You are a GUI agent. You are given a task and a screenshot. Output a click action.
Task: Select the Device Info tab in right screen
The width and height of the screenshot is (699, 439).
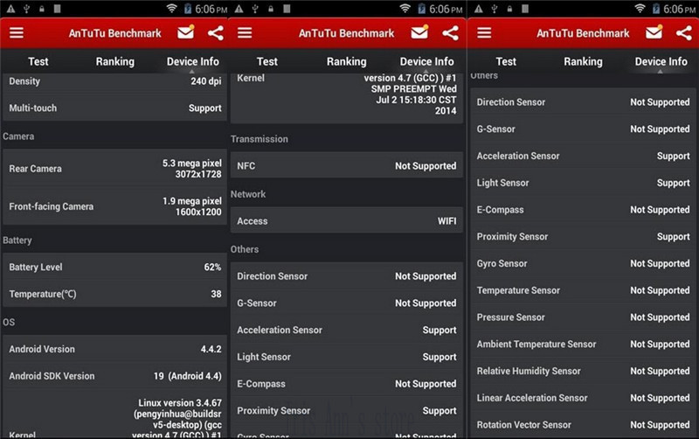click(x=661, y=62)
